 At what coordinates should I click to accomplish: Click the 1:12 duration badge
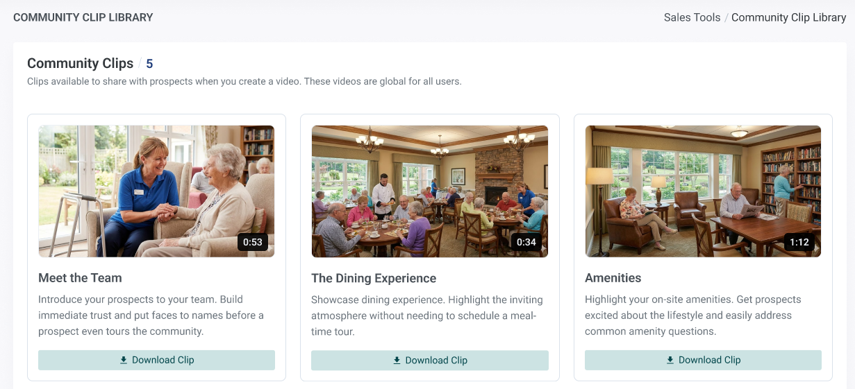click(799, 242)
